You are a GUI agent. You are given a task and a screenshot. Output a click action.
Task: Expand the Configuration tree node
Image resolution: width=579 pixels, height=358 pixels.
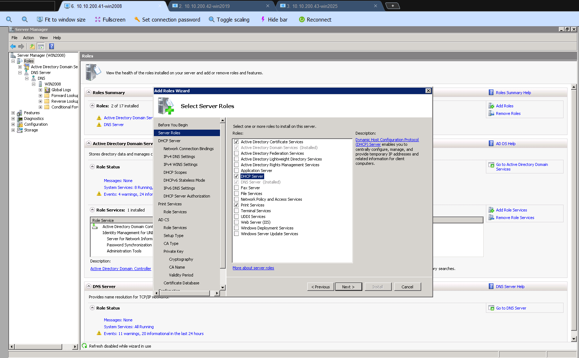[13, 124]
